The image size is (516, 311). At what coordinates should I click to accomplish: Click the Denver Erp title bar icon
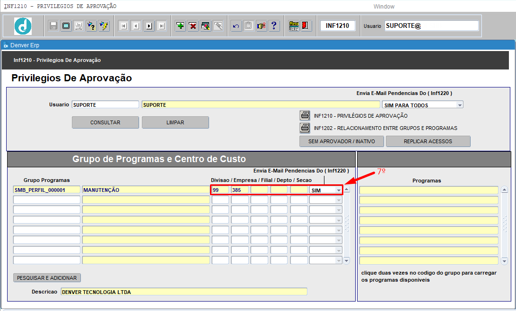pos(6,45)
